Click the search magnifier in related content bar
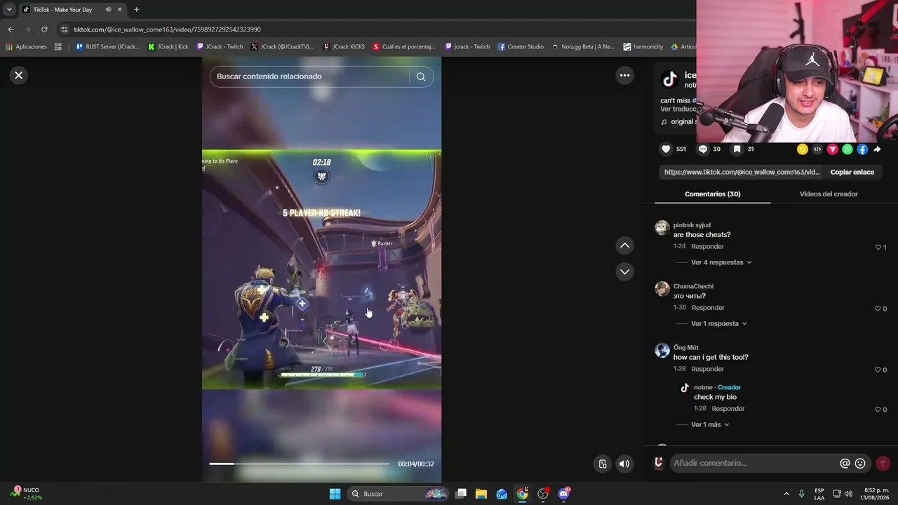 [421, 76]
